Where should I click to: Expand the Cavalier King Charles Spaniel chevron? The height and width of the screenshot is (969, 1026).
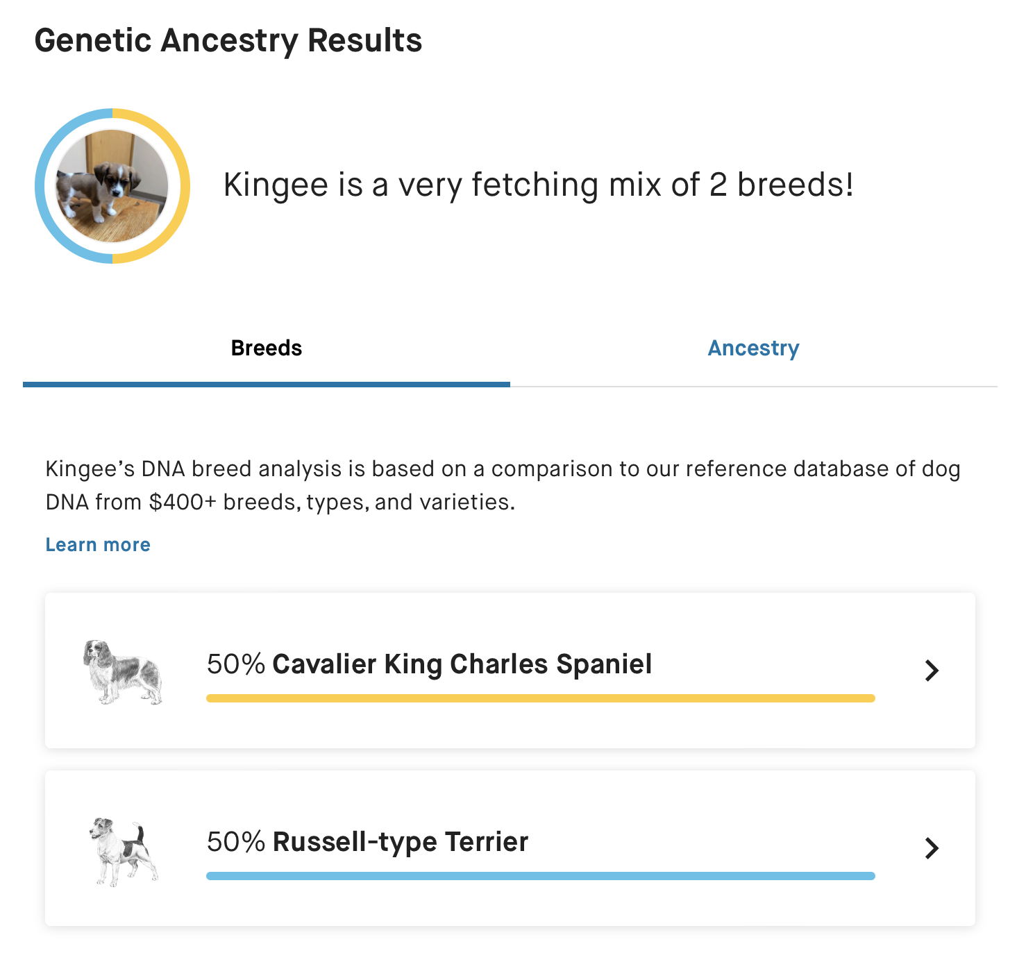tap(932, 671)
